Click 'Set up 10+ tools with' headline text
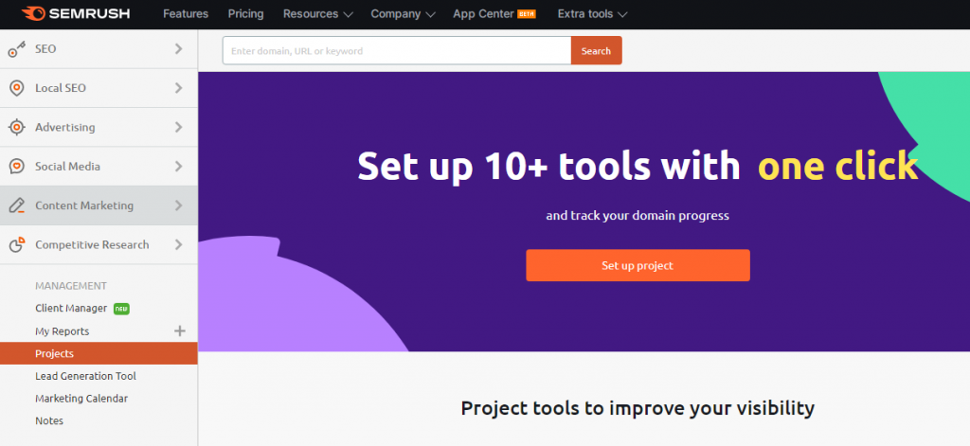This screenshot has height=446, width=970. [548, 166]
